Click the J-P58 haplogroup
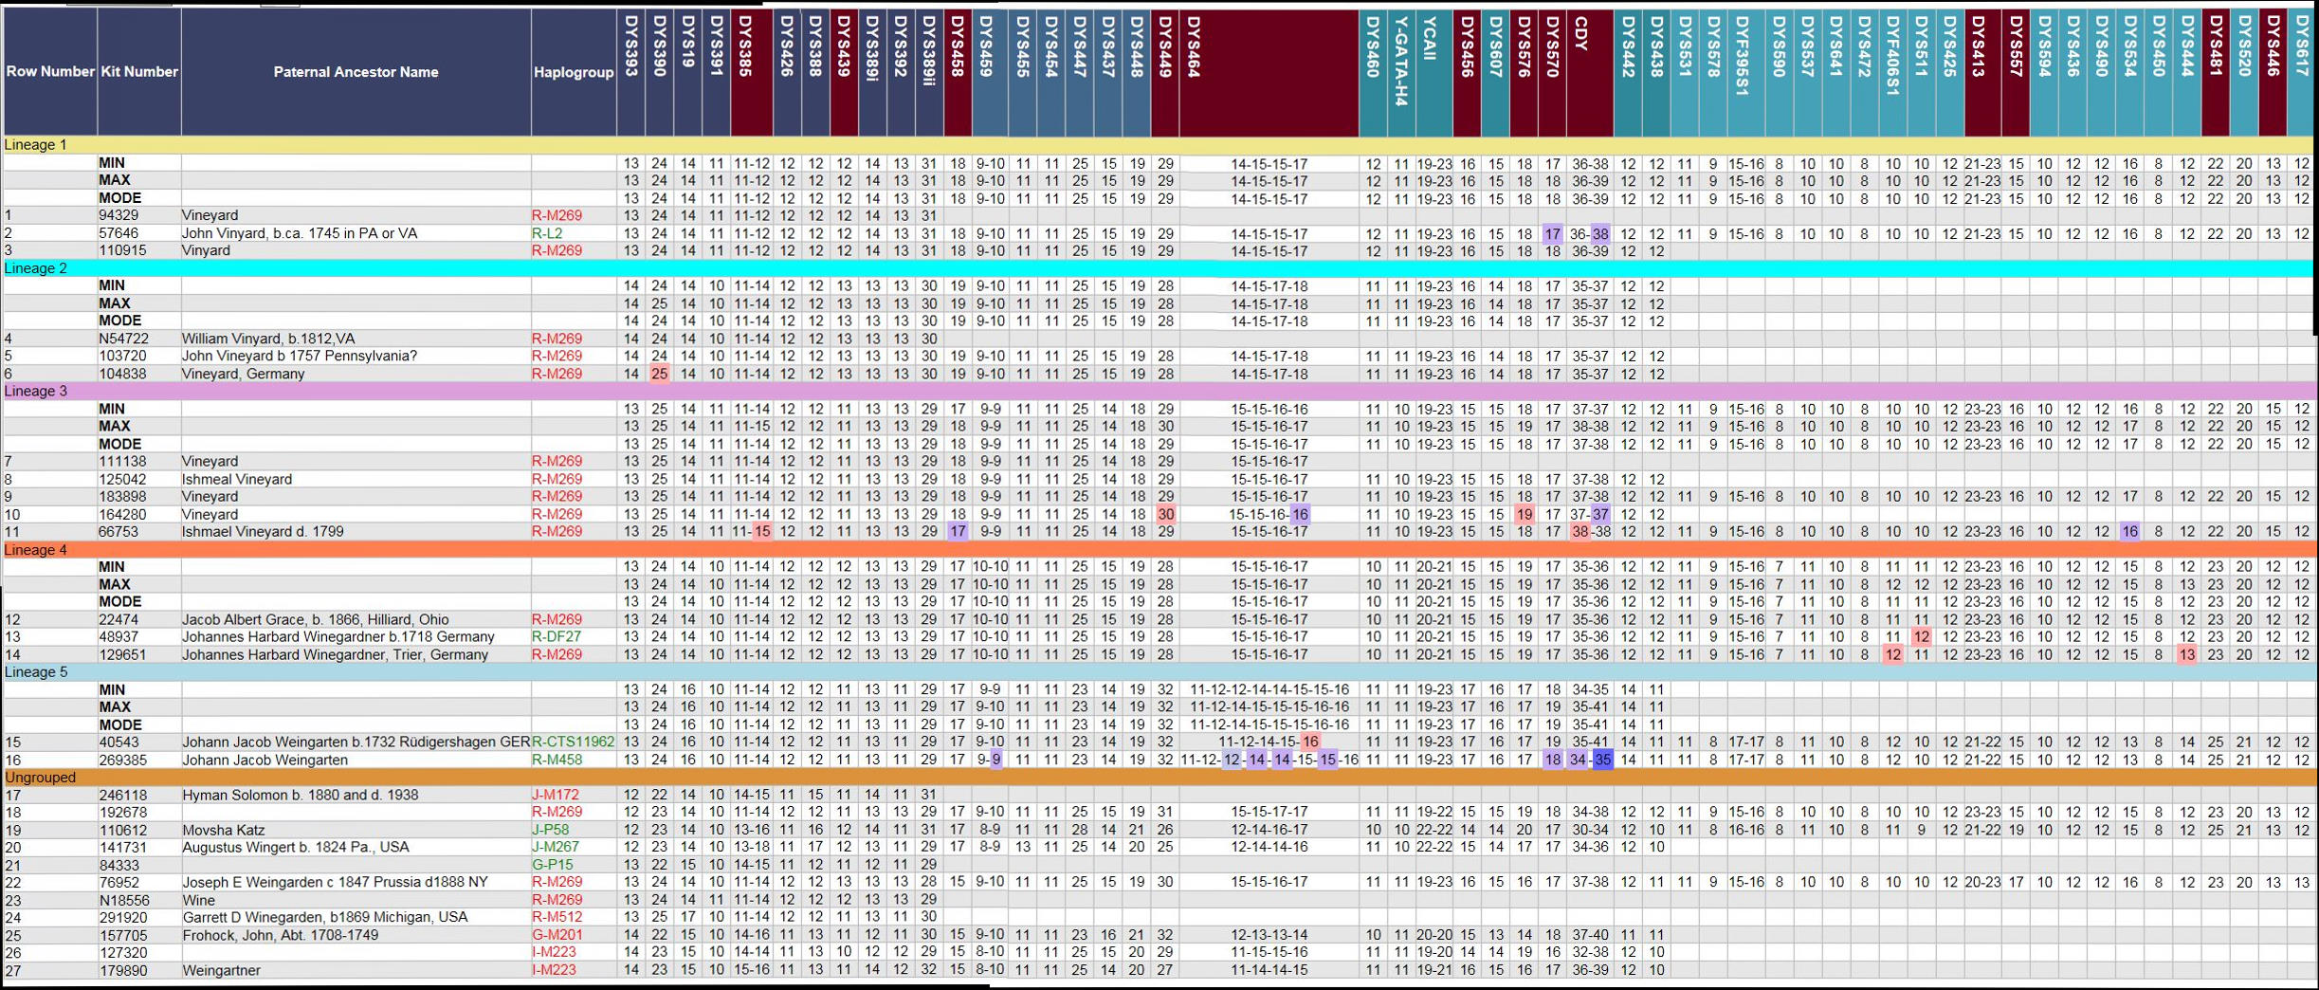This screenshot has height=990, width=2319. click(x=550, y=830)
